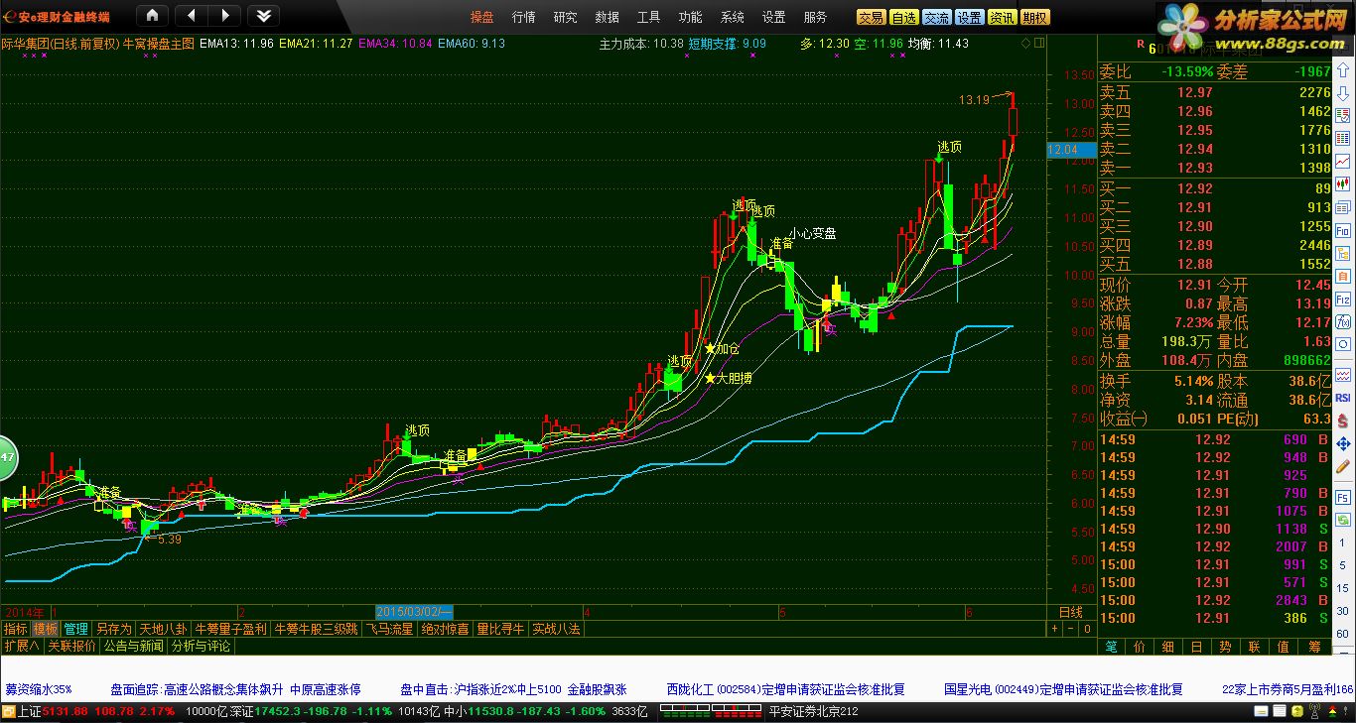Open the 研究 menu
The width and height of the screenshot is (1356, 723).
566,17
